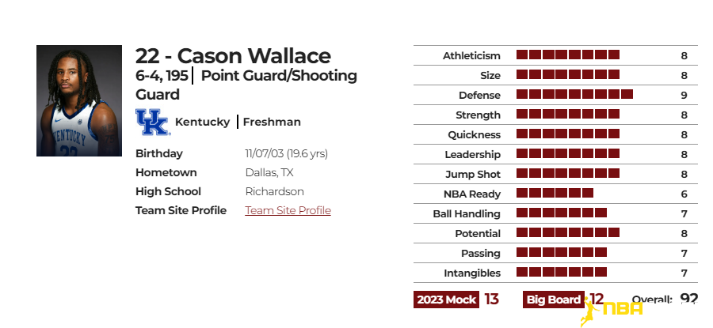Click the NBA Ready rating bar
Image resolution: width=713 pixels, height=328 pixels.
(555, 193)
